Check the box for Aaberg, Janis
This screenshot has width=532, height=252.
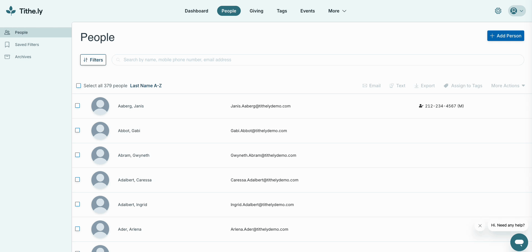(77, 106)
